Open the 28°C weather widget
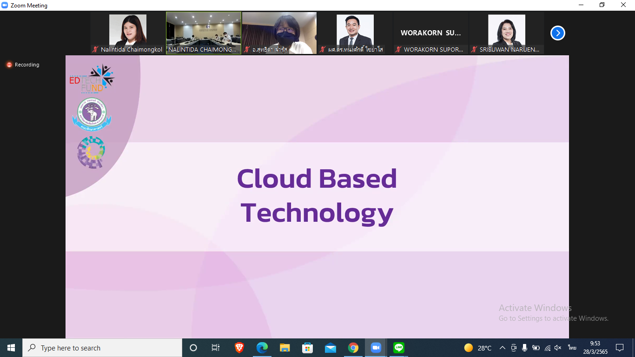 (478, 348)
